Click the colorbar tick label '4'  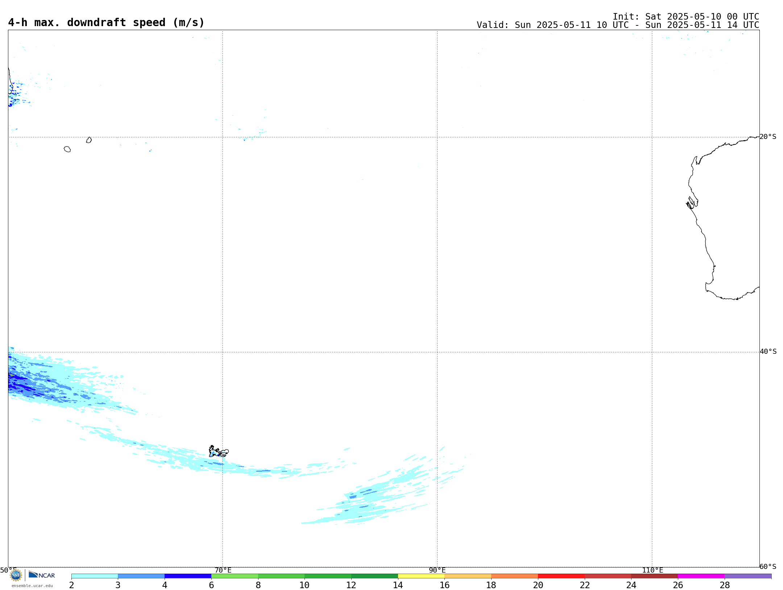[x=165, y=585]
